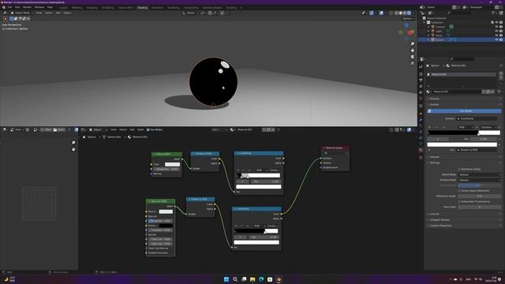Collapse the Collection in outliner

pyautogui.click(x=425, y=23)
